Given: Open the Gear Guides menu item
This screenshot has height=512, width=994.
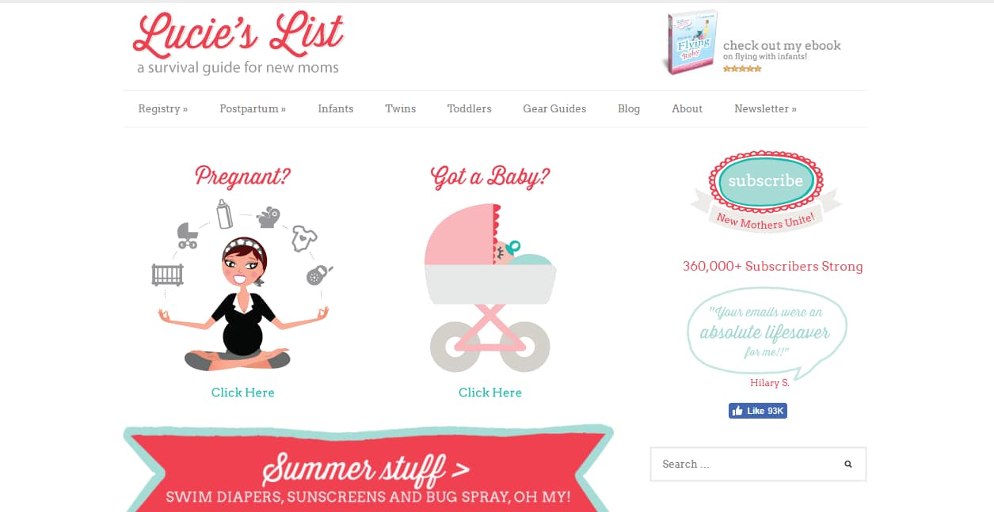Looking at the screenshot, I should point(554,109).
